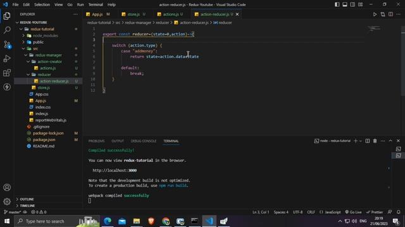This screenshot has height=227, width=405.
Task: Switch to the actions.js editor tab
Action: pyautogui.click(x=170, y=14)
